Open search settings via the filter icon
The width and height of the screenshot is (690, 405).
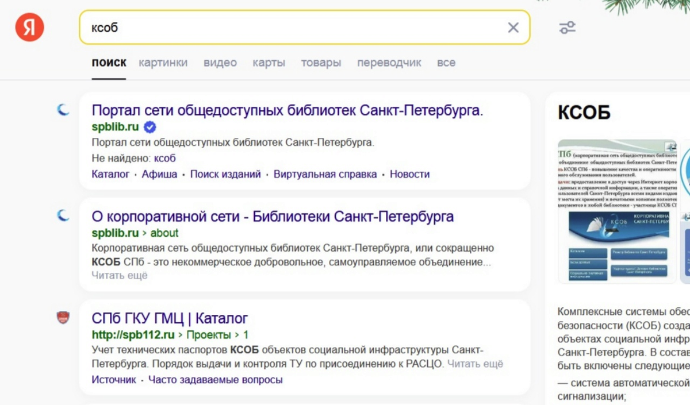(567, 27)
